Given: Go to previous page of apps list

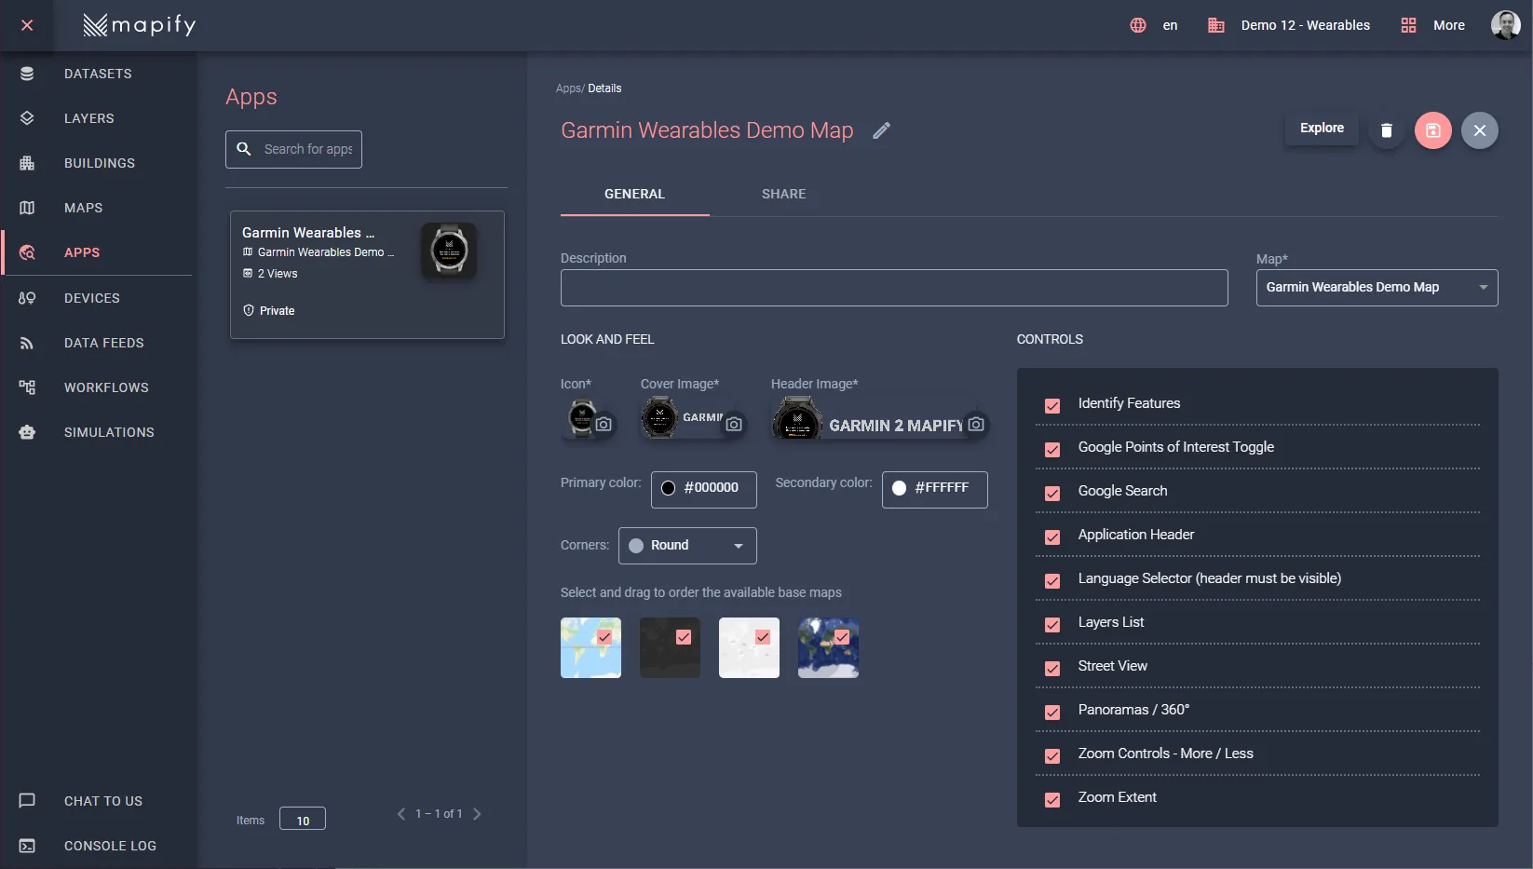Looking at the screenshot, I should (401, 814).
